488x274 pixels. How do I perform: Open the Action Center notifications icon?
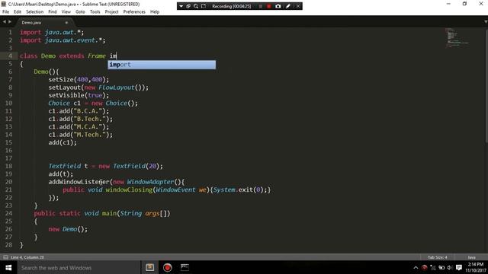459,267
